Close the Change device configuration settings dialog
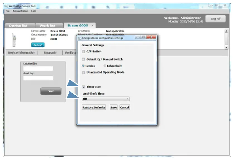Image resolution: width=233 pixels, height=159 pixels. (151, 37)
